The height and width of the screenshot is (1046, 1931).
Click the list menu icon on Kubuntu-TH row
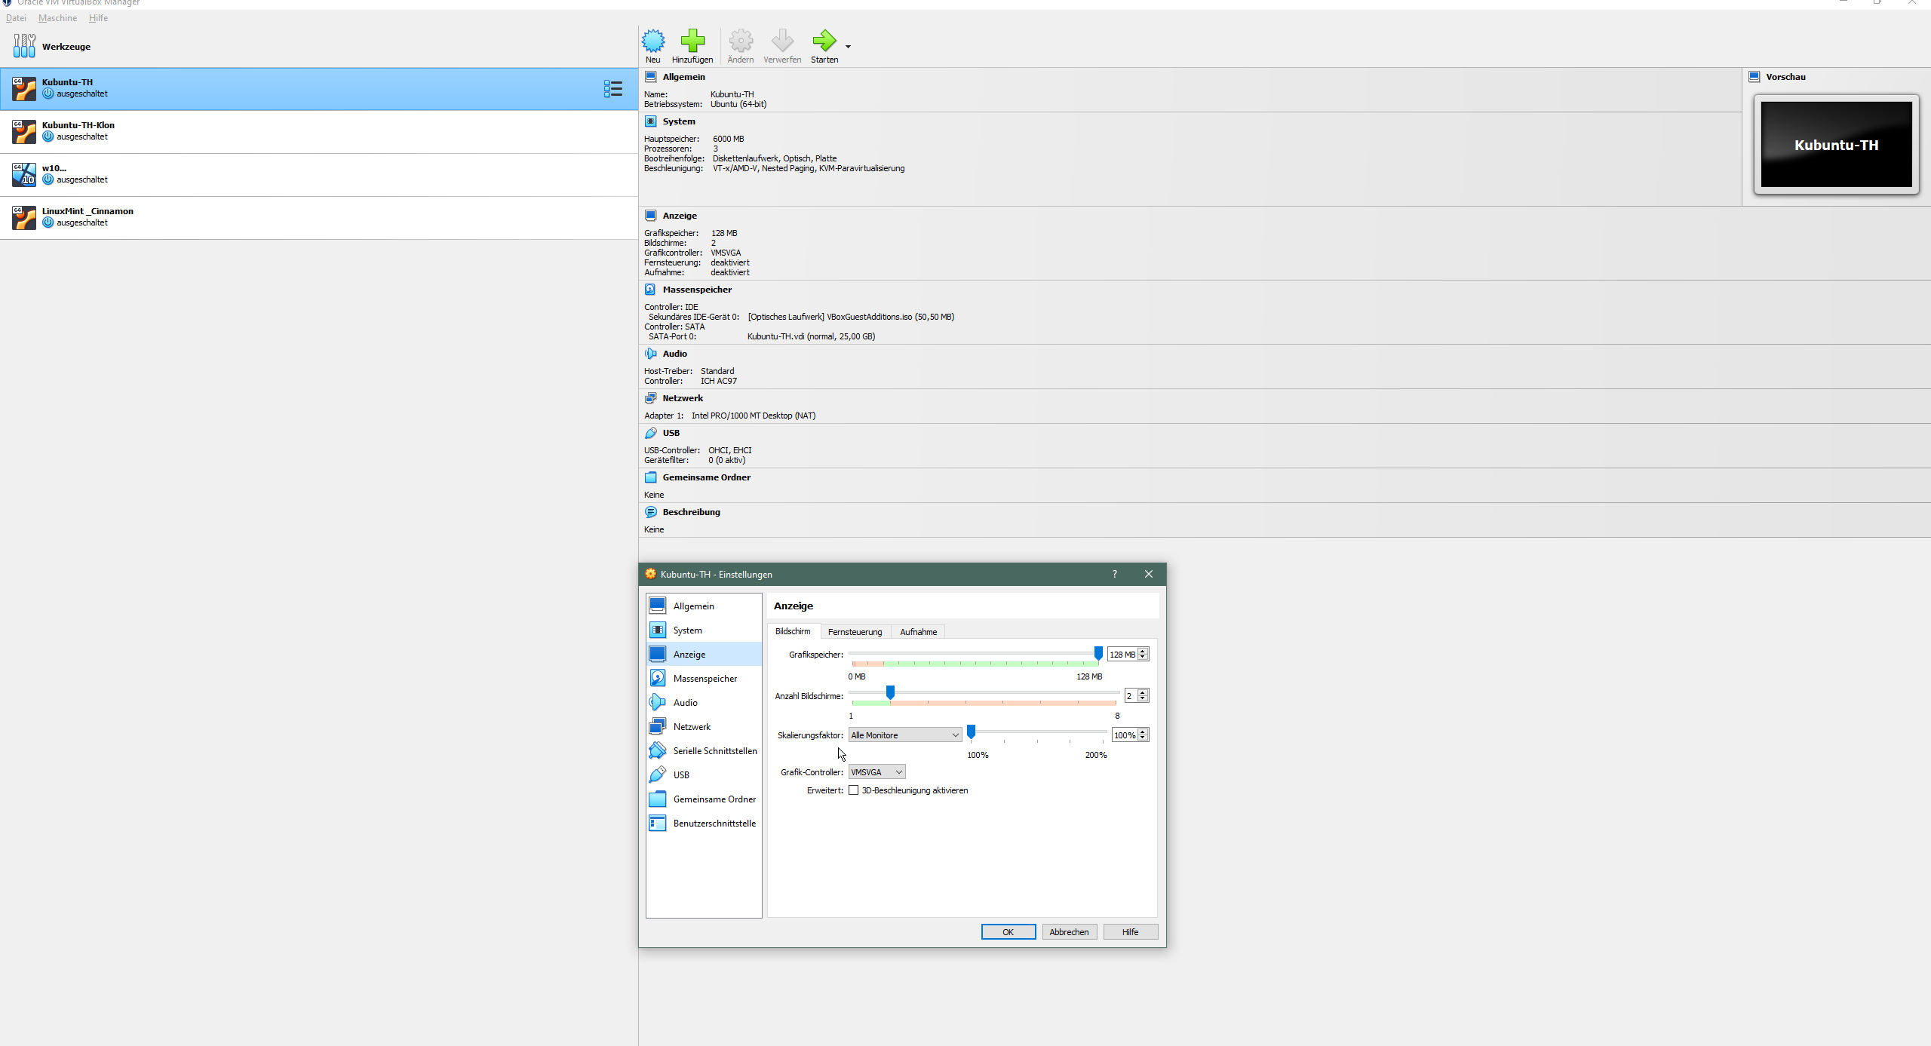coord(612,89)
